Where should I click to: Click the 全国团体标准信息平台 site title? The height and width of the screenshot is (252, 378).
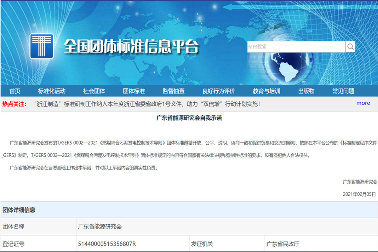click(x=131, y=47)
